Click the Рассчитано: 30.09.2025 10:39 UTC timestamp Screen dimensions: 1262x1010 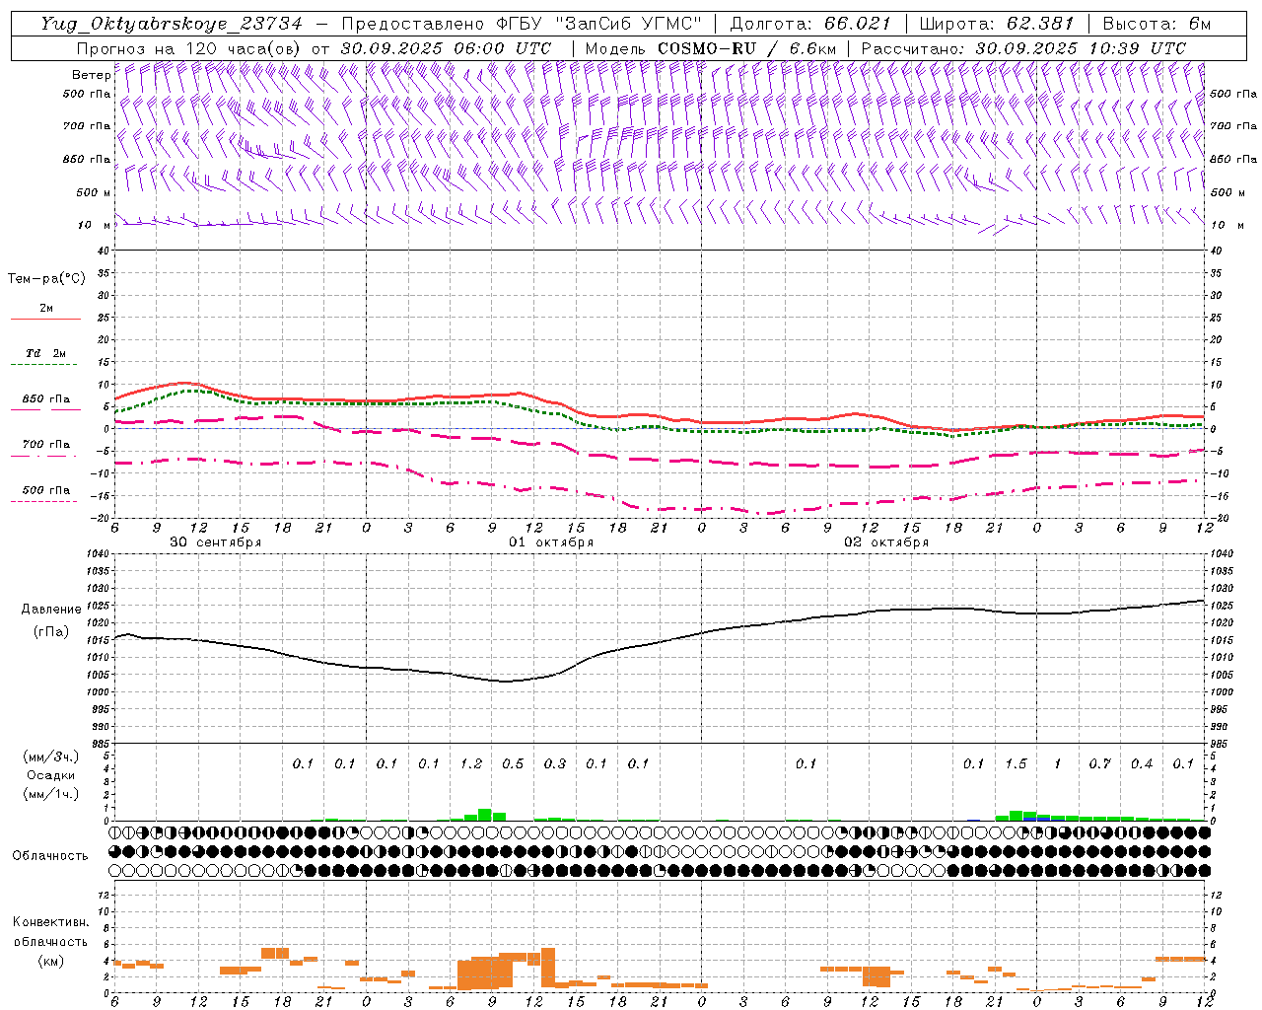pyautogui.click(x=1024, y=48)
